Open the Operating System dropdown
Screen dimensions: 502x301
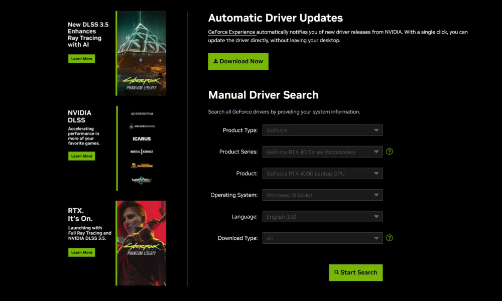(x=322, y=195)
